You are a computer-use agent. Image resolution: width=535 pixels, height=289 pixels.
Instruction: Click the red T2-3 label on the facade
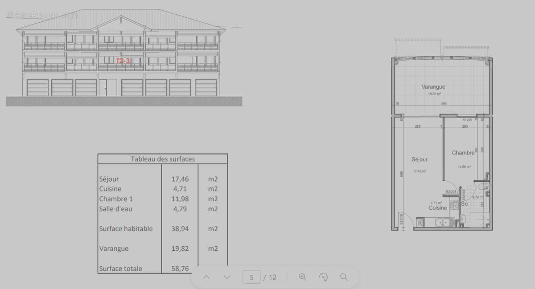point(123,61)
